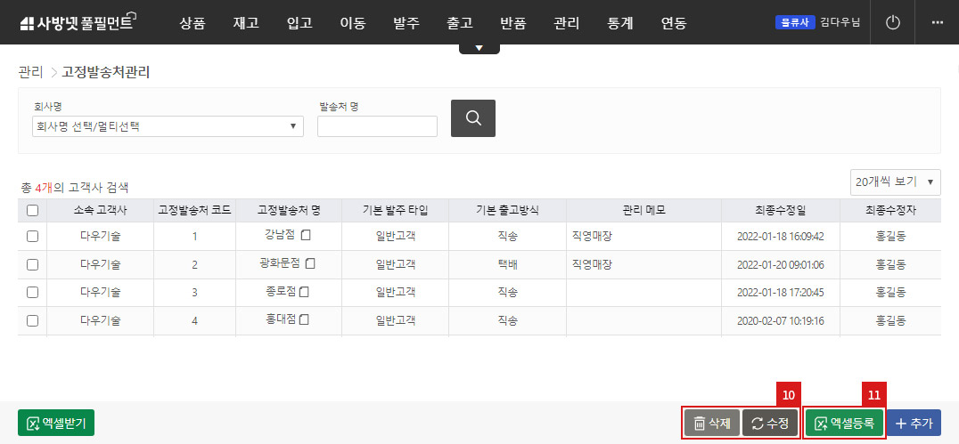Click the 기본 출고방식 column header

[508, 211]
